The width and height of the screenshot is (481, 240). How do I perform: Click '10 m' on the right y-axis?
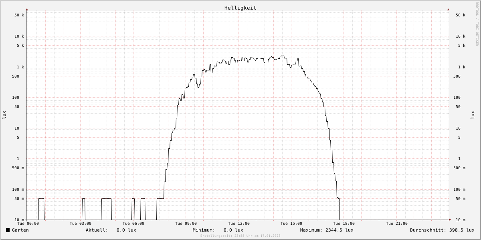(461, 220)
